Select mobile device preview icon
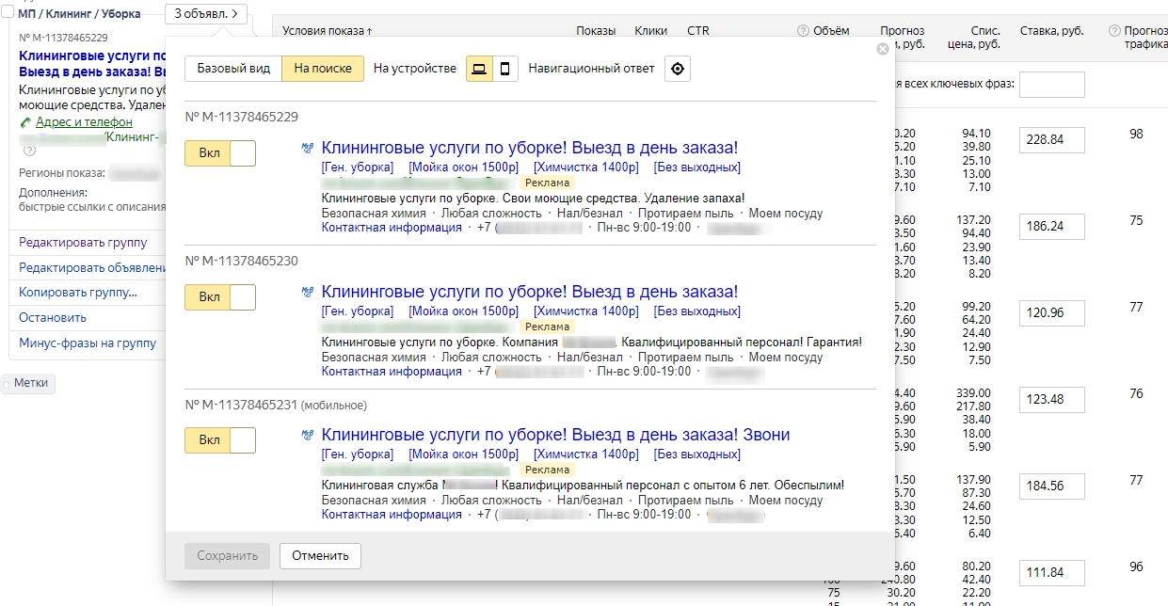 (x=505, y=69)
